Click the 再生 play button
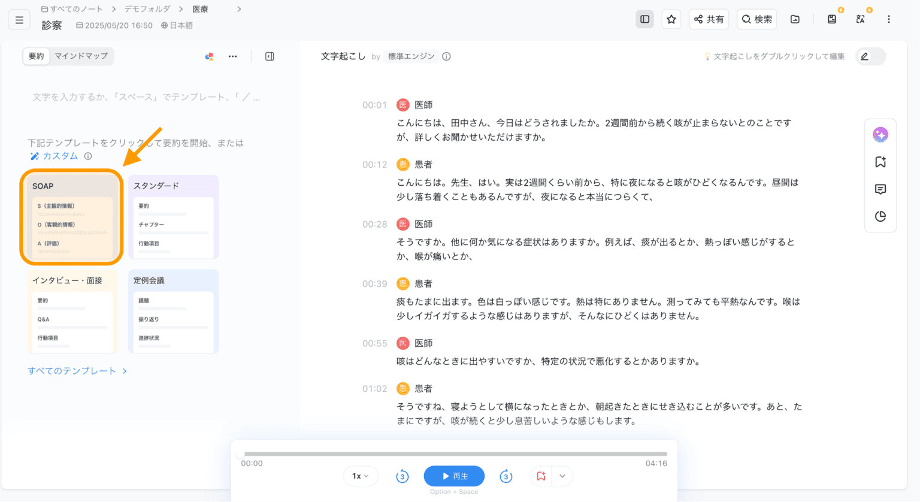 click(454, 476)
